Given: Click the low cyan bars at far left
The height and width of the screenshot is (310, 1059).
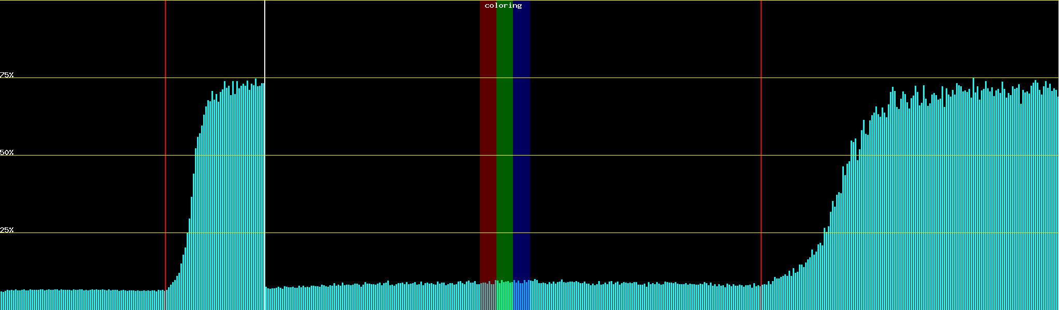Looking at the screenshot, I should point(78,300).
